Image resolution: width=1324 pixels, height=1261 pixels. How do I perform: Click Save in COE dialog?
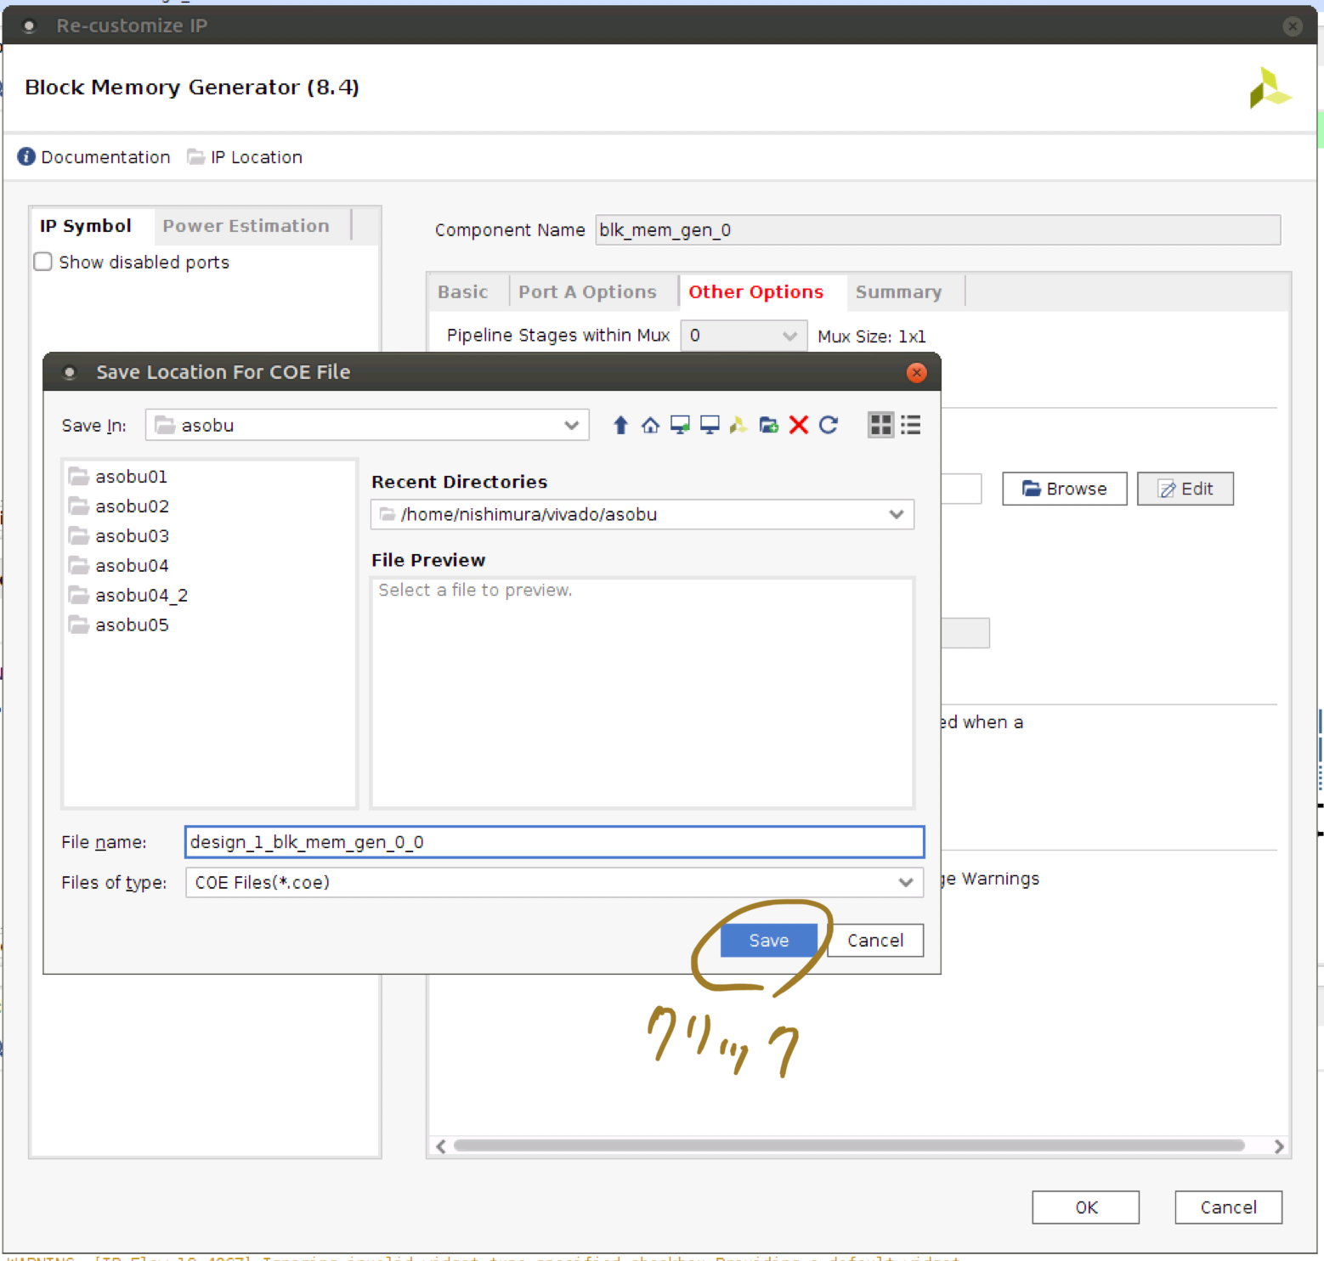coord(769,941)
